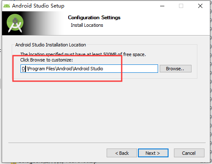This screenshot has height=164, width=212.
Task: Click the Android head icon in title bar
Action: click(7, 6)
